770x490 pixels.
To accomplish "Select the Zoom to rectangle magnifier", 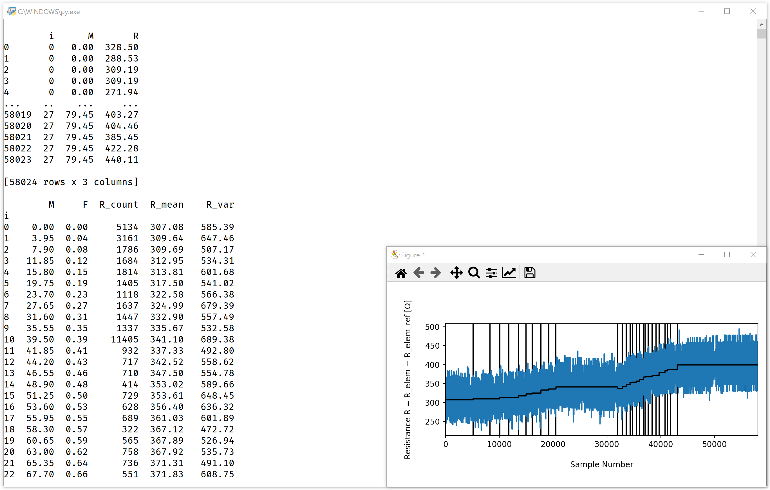I will point(474,273).
